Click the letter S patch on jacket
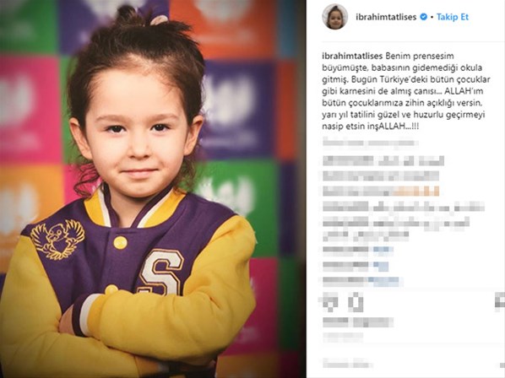This screenshot has width=505, height=378. [160, 272]
